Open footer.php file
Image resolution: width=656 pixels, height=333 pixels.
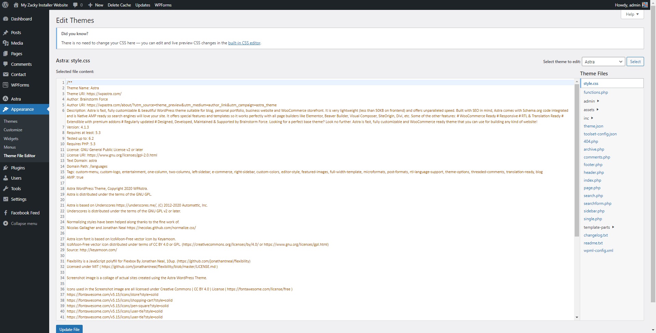coord(593,165)
